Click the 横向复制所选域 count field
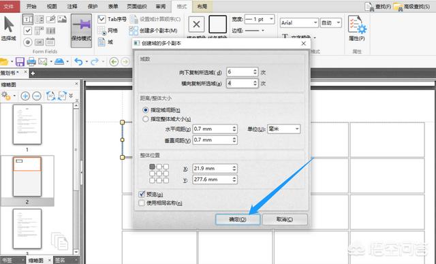The width and height of the screenshot is (436, 264). pos(243,83)
